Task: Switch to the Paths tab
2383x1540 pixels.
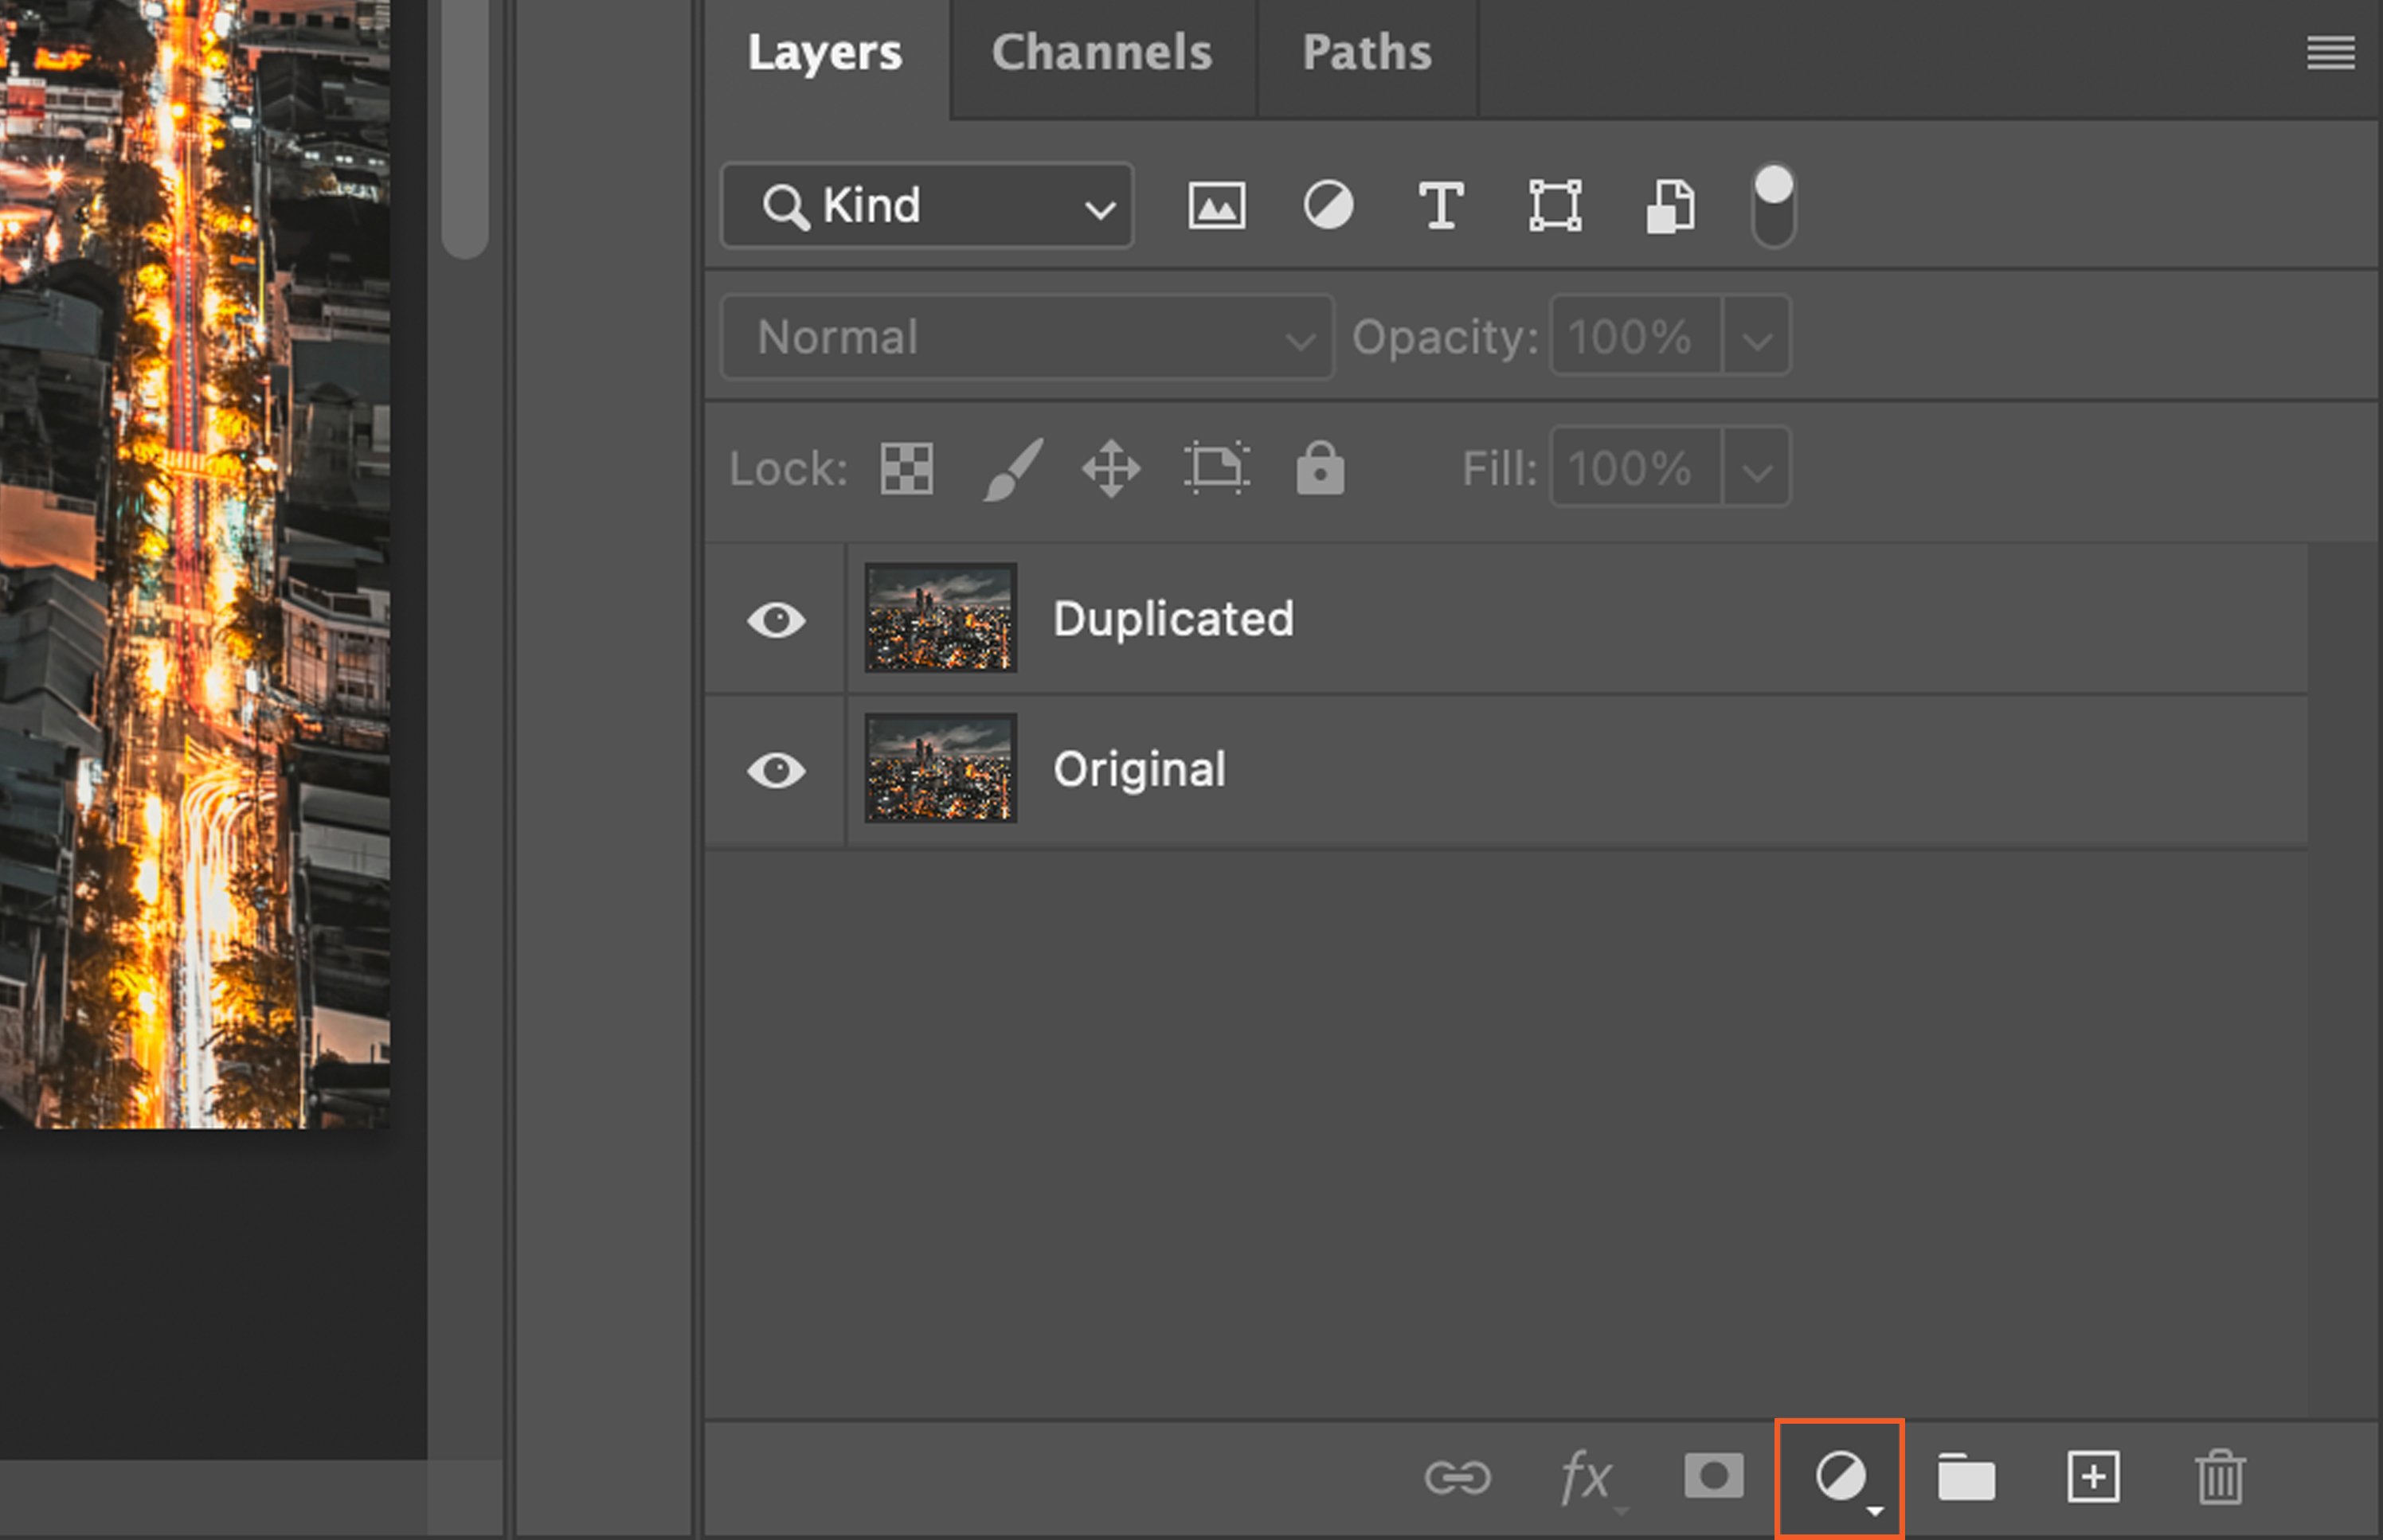Action: pos(1366,53)
